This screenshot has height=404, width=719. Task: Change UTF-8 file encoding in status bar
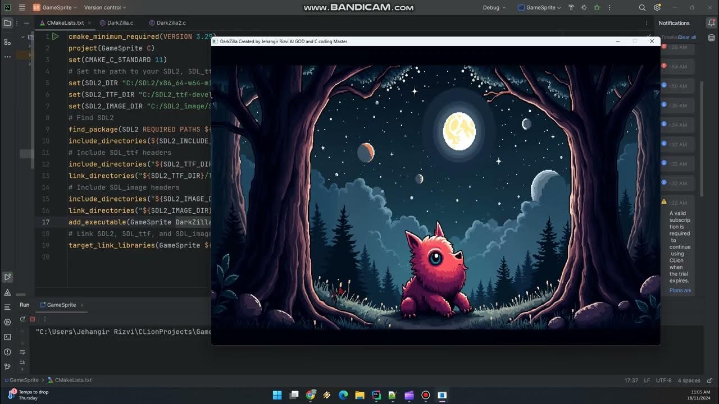point(663,380)
